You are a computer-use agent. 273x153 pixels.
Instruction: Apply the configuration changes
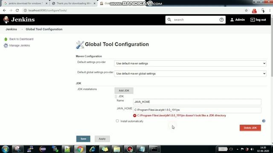click(x=102, y=139)
